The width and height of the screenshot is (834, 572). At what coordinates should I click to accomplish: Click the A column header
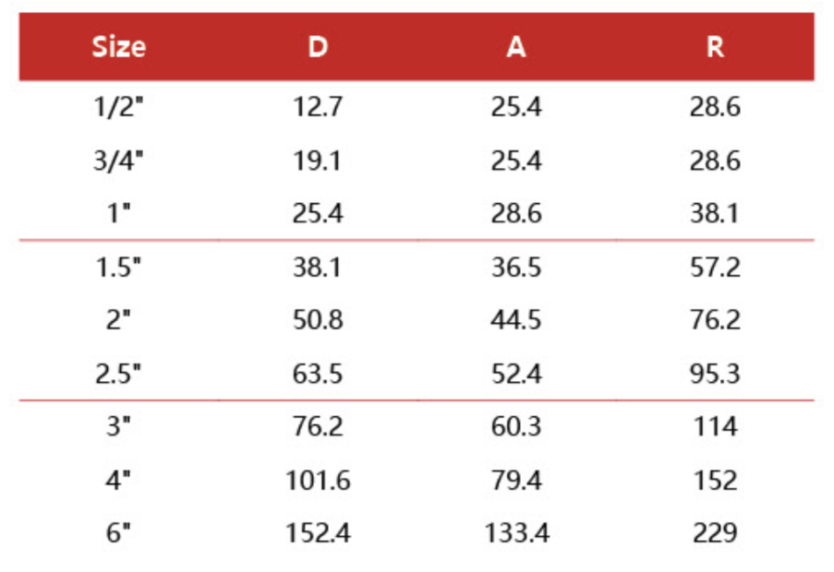tap(515, 47)
